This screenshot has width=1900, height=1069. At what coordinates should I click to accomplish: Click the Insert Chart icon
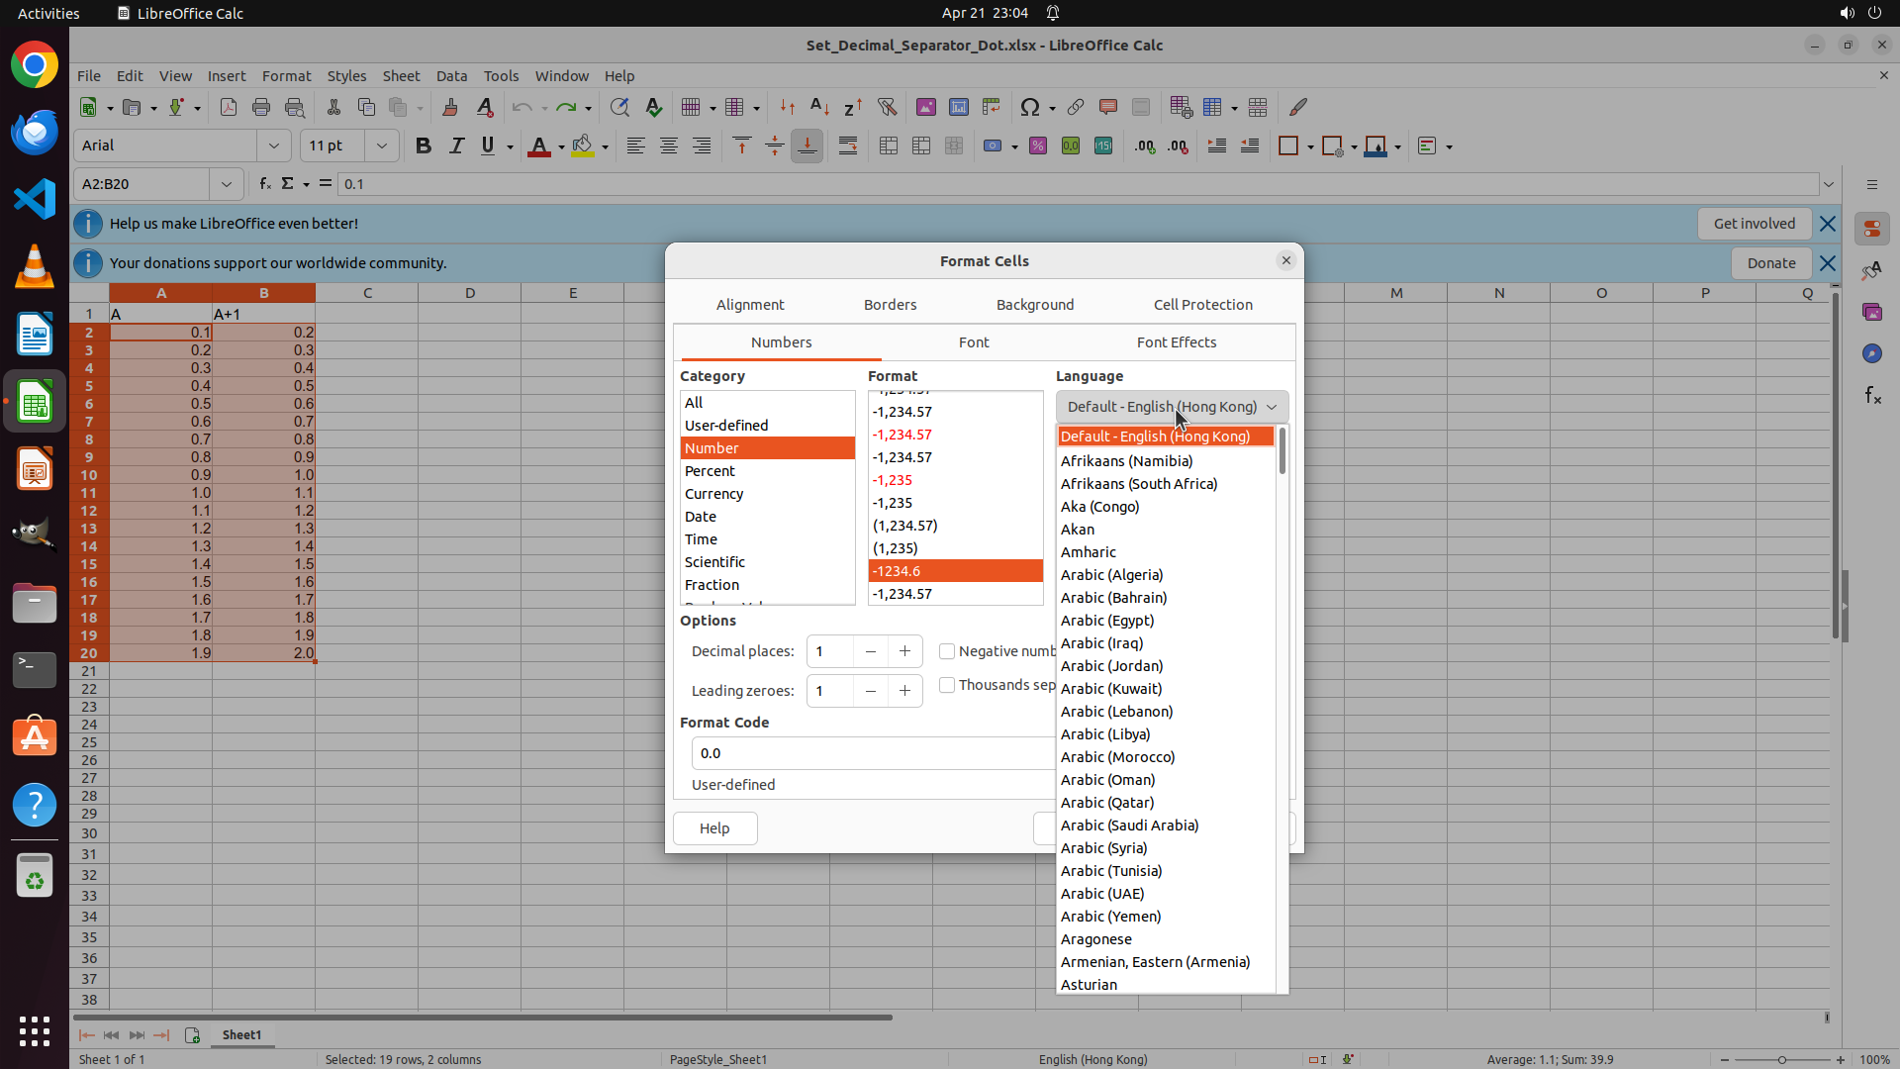958,107
